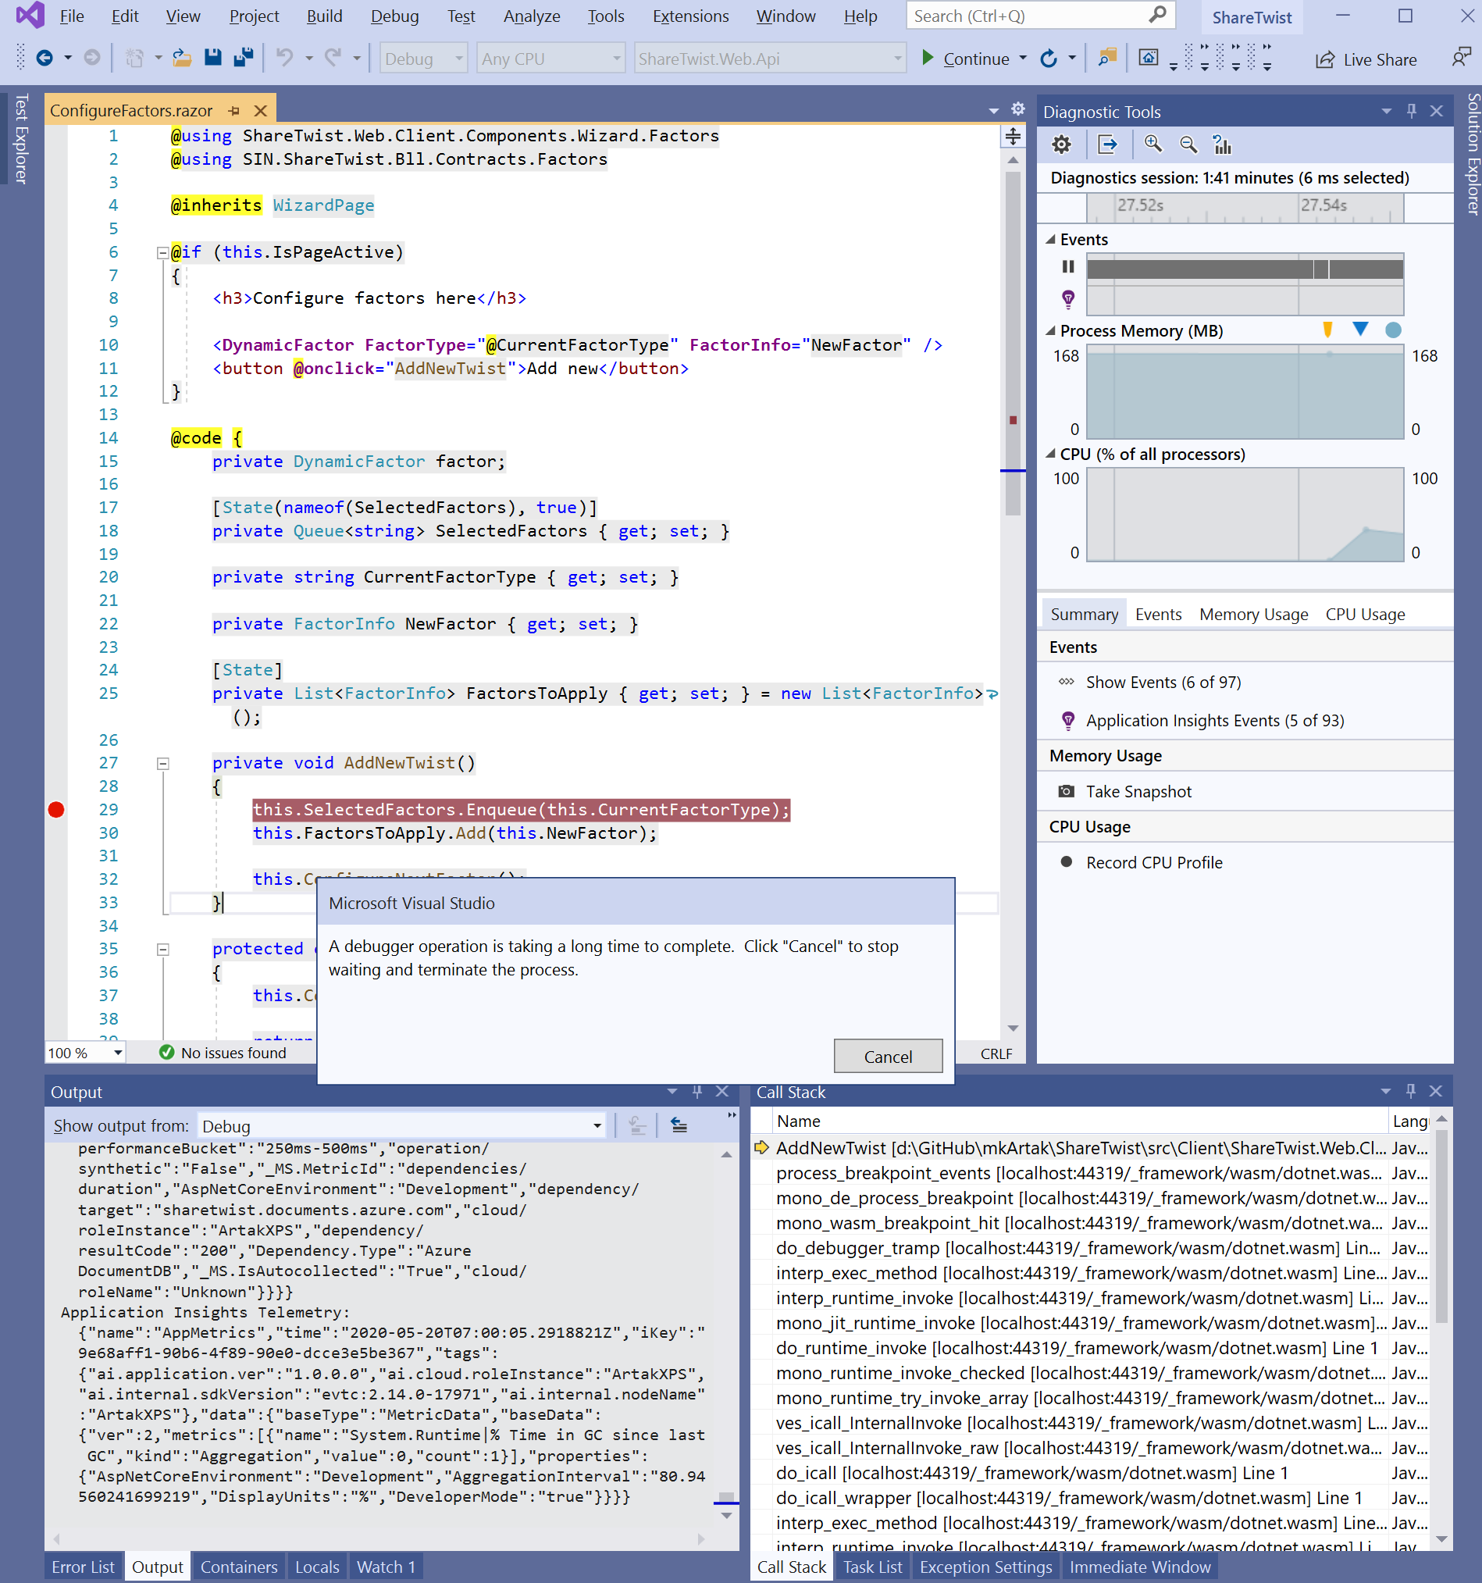Viewport: 1482px width, 1583px height.
Task: Toggle breakpoint on line 29
Action: [55, 810]
